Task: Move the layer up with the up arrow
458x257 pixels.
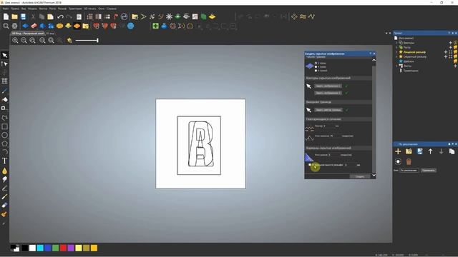Action: coord(430,151)
